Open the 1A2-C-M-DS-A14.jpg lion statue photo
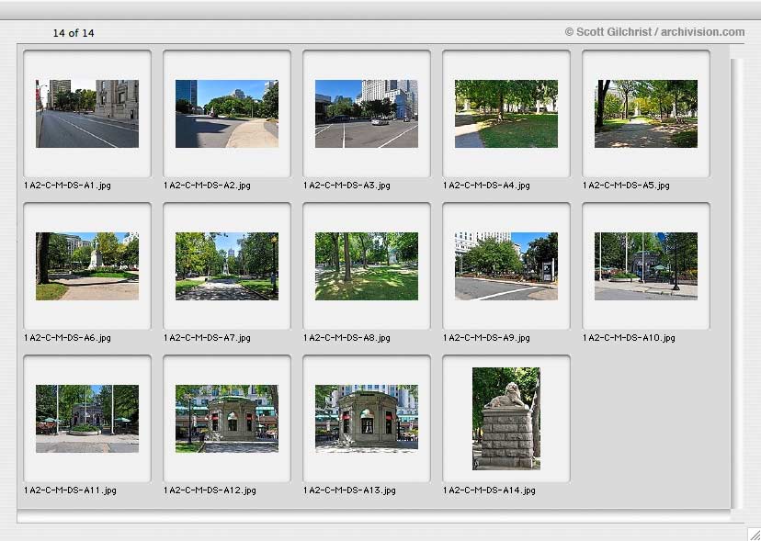The image size is (761, 541). tap(506, 419)
